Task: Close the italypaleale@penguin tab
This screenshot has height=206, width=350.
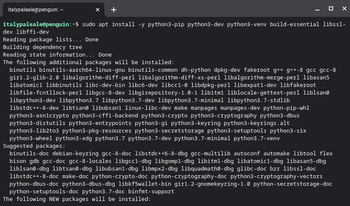Action: click(98, 9)
